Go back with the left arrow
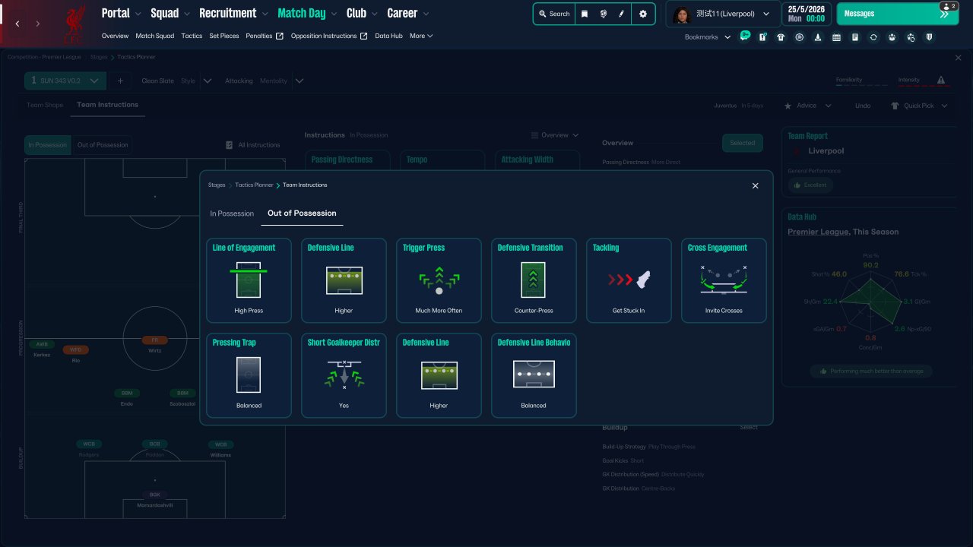 [x=17, y=24]
